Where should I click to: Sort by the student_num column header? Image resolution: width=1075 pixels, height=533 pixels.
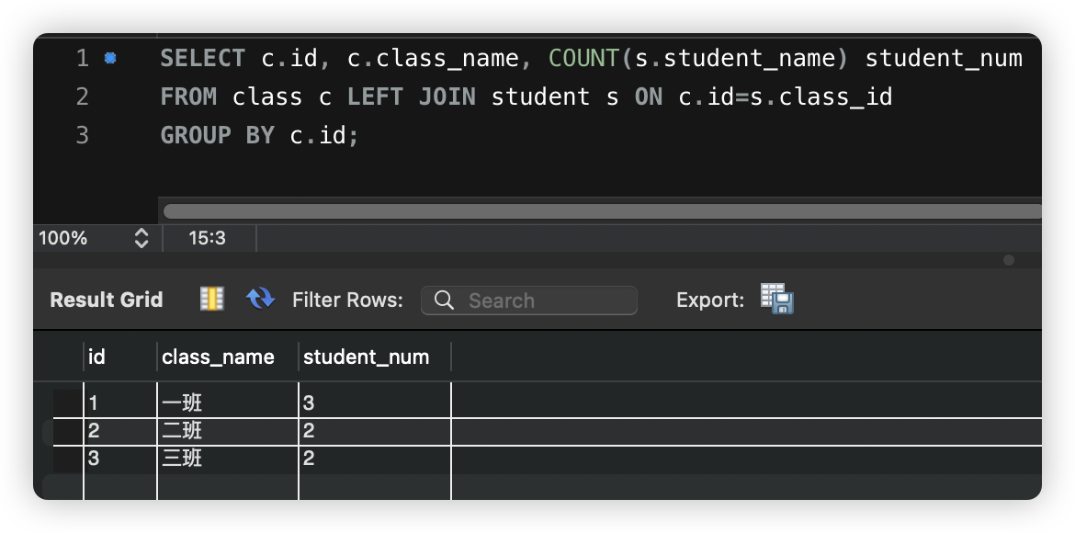point(373,357)
